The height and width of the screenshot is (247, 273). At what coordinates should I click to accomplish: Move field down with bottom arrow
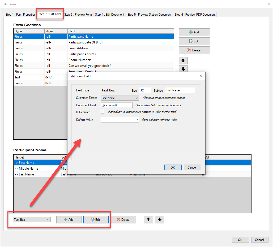coord(160,219)
